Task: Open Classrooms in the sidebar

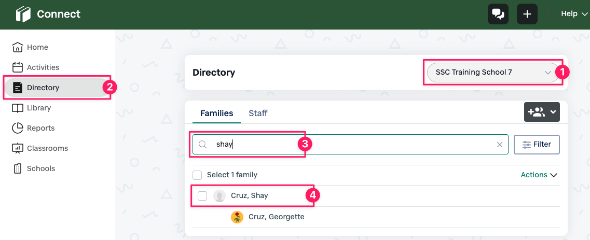Action: coord(47,148)
